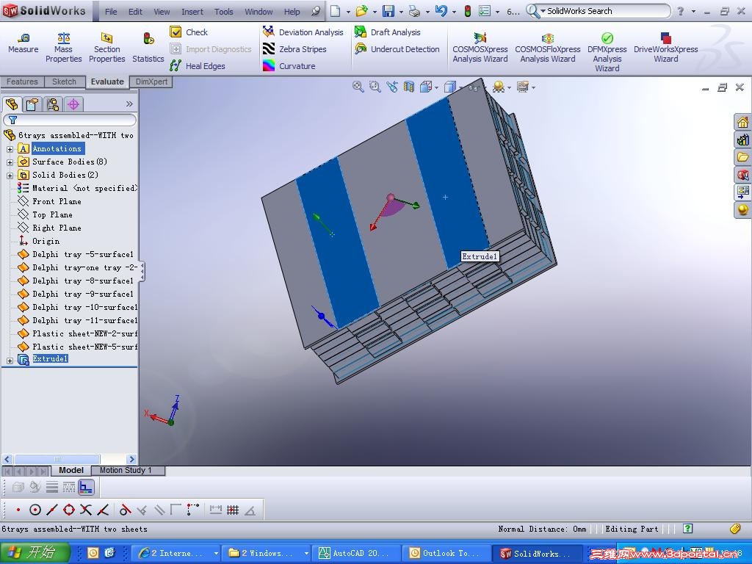Expand the Extrude1 feature
The width and height of the screenshot is (752, 564).
(10, 360)
